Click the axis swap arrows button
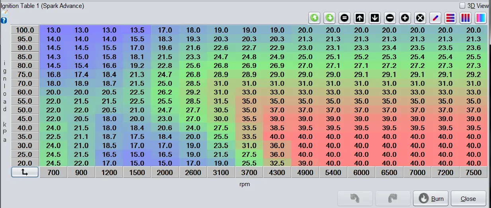The width and height of the screenshot is (491, 208). coord(25,172)
